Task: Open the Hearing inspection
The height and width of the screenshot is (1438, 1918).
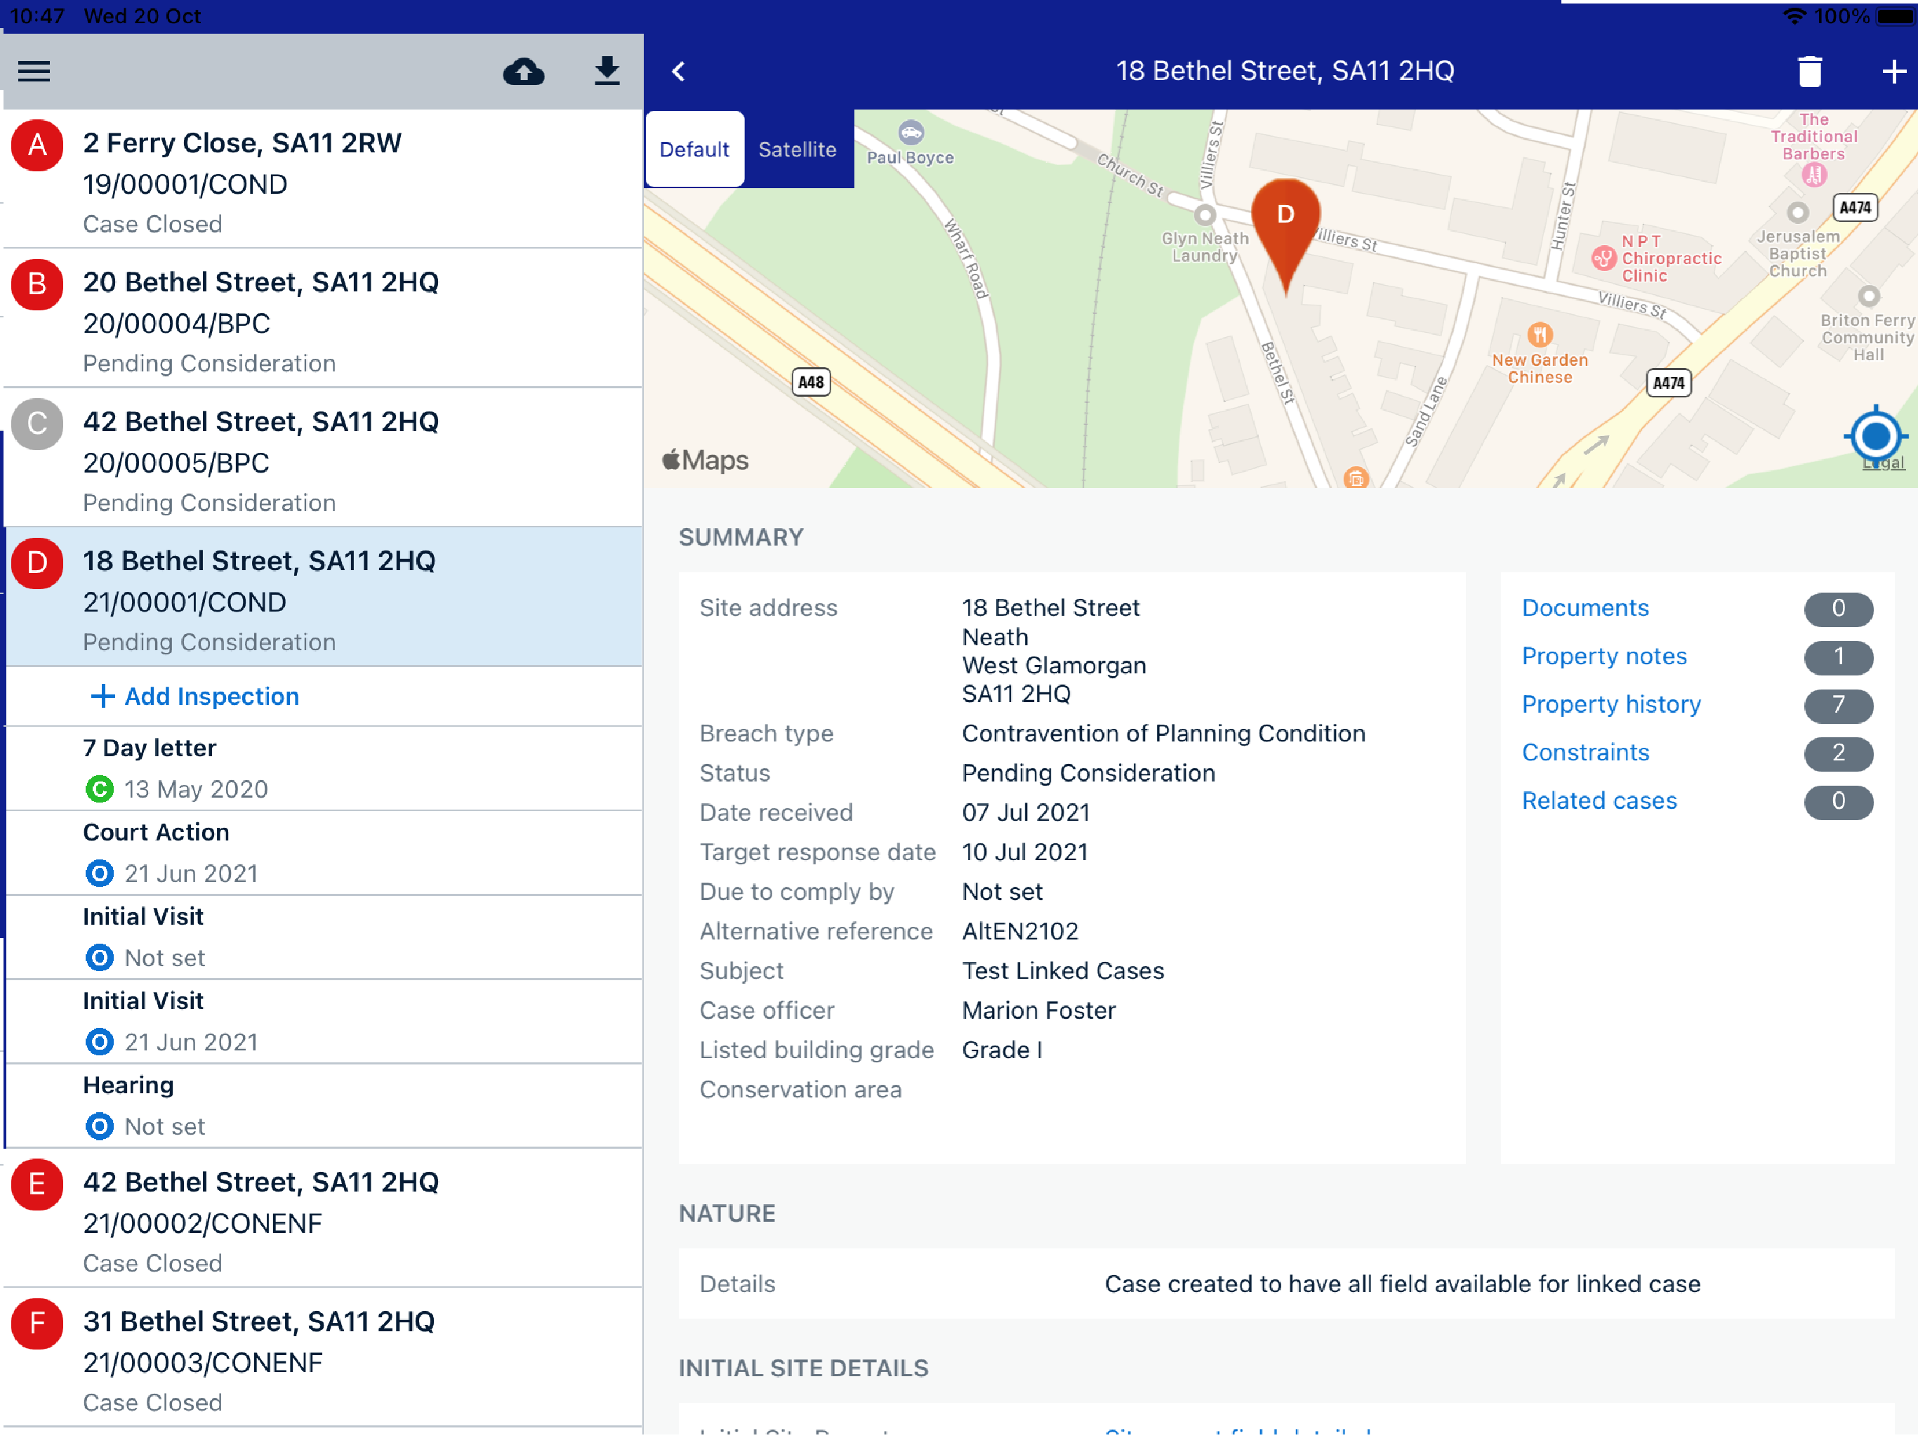Action: pyautogui.click(x=322, y=1106)
